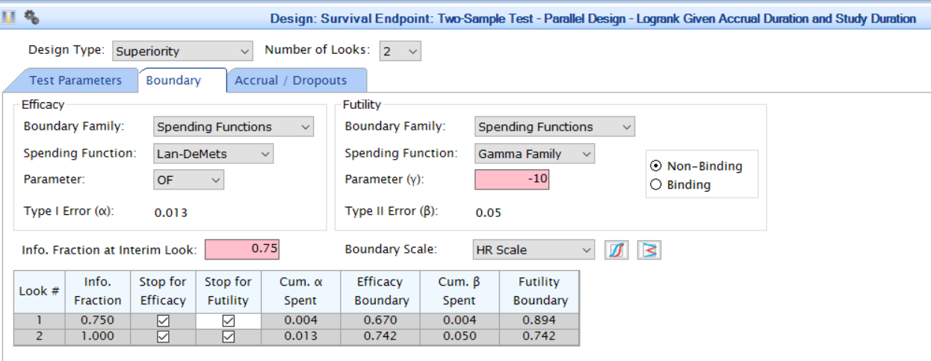This screenshot has height=361, width=931.
Task: Show the stopping boundaries chart
Action: 649,250
